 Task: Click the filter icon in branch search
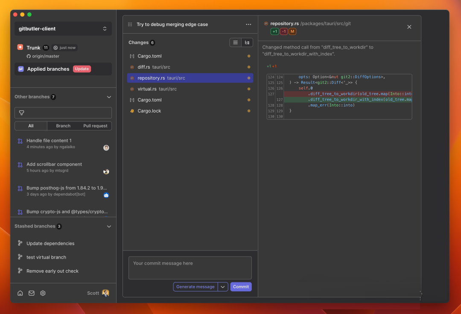pos(22,113)
